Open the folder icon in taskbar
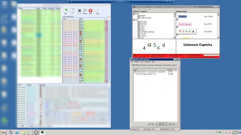 23,132
